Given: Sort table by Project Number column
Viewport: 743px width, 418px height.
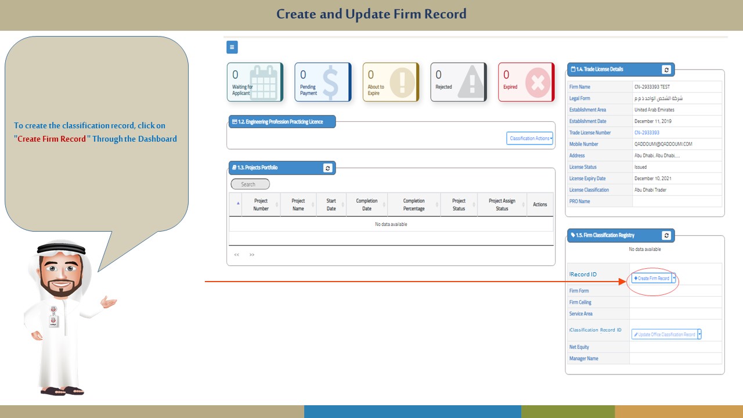Looking at the screenshot, I should pyautogui.click(x=261, y=205).
